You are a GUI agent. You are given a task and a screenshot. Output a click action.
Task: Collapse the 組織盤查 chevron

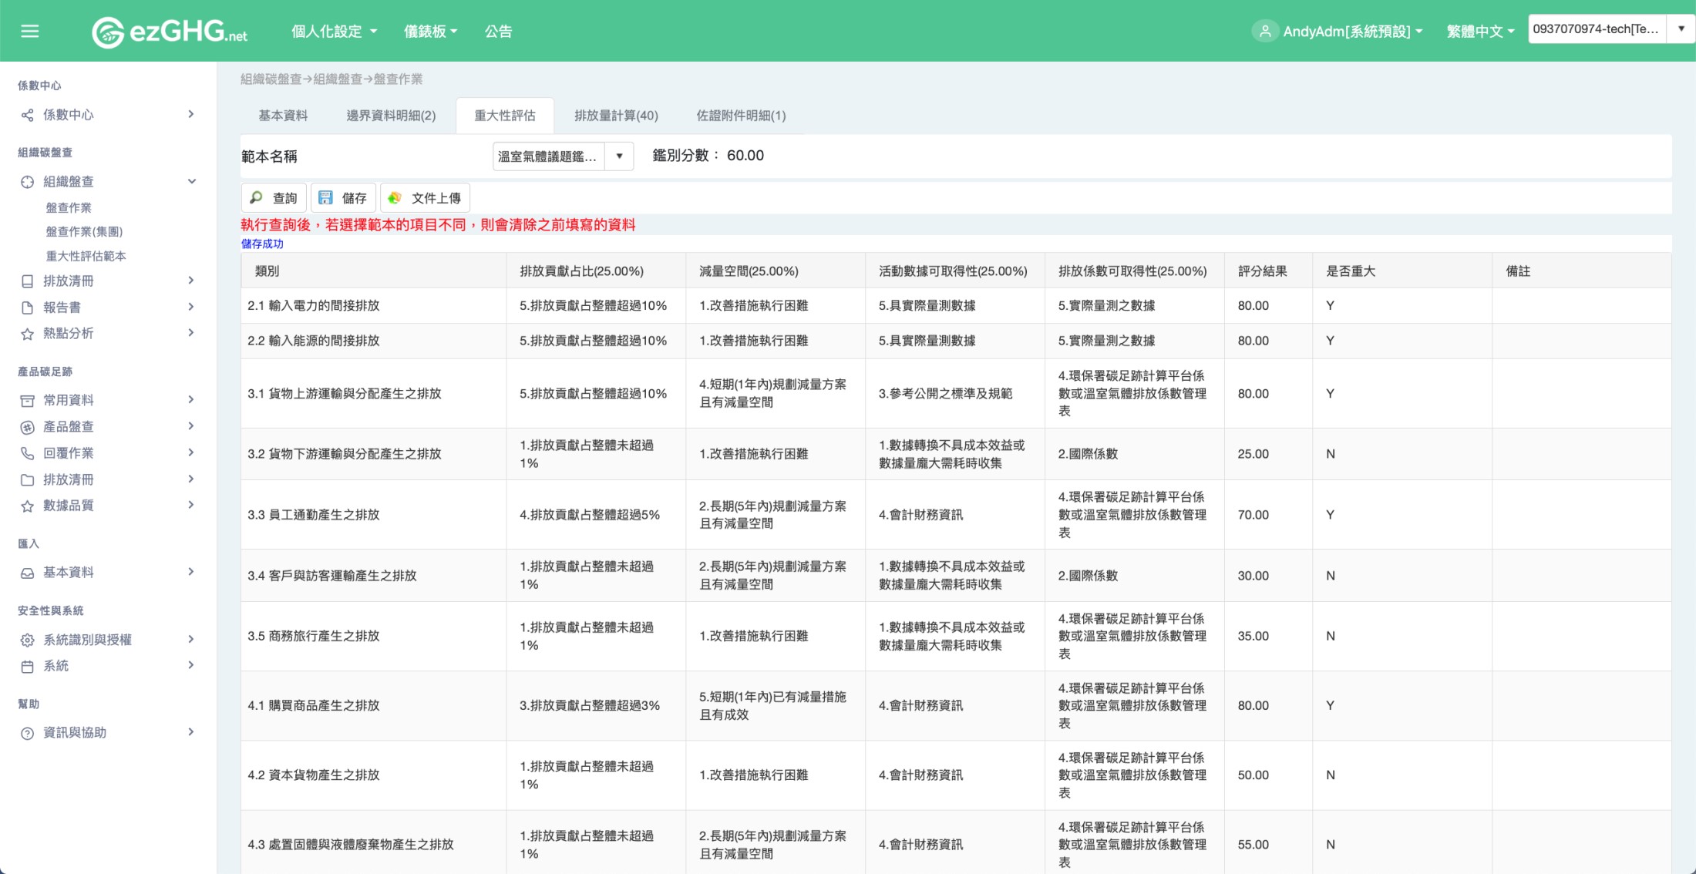coord(192,181)
